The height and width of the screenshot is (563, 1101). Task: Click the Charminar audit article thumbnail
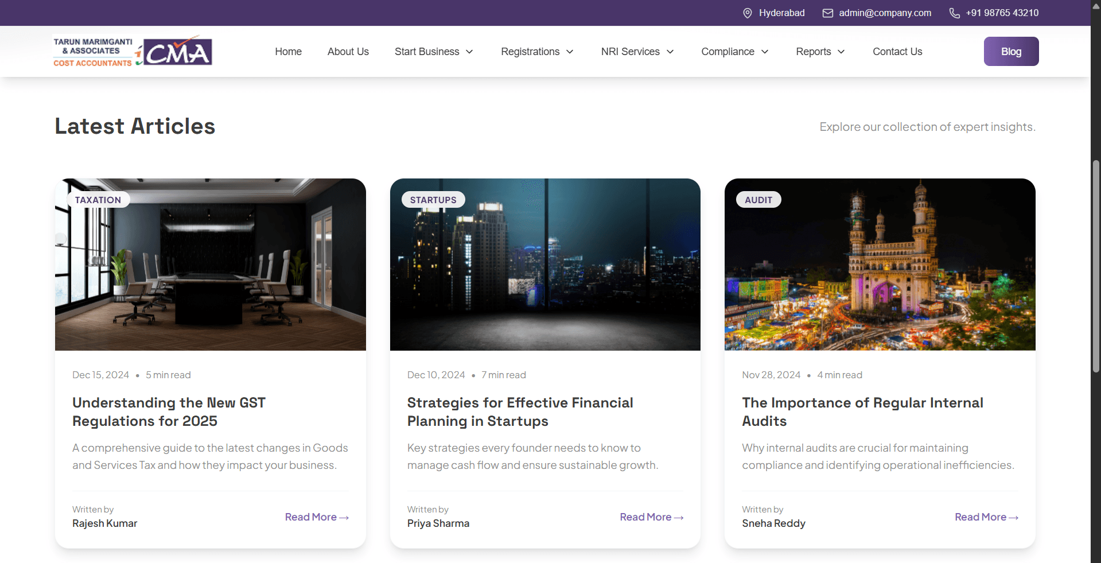880,265
